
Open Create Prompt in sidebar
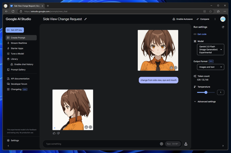click(21, 38)
